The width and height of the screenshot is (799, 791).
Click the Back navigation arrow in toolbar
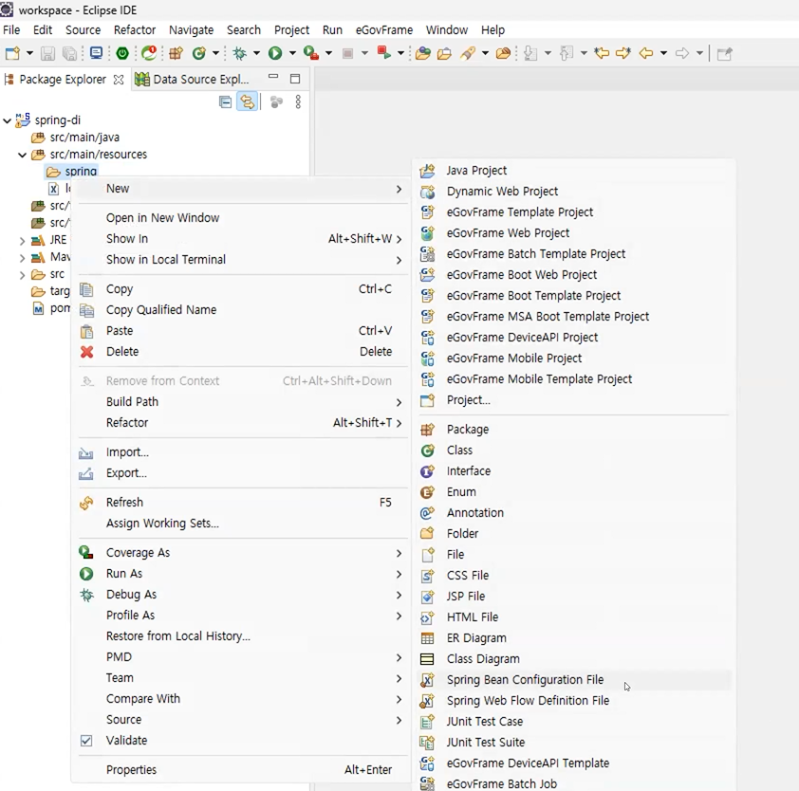coord(646,53)
